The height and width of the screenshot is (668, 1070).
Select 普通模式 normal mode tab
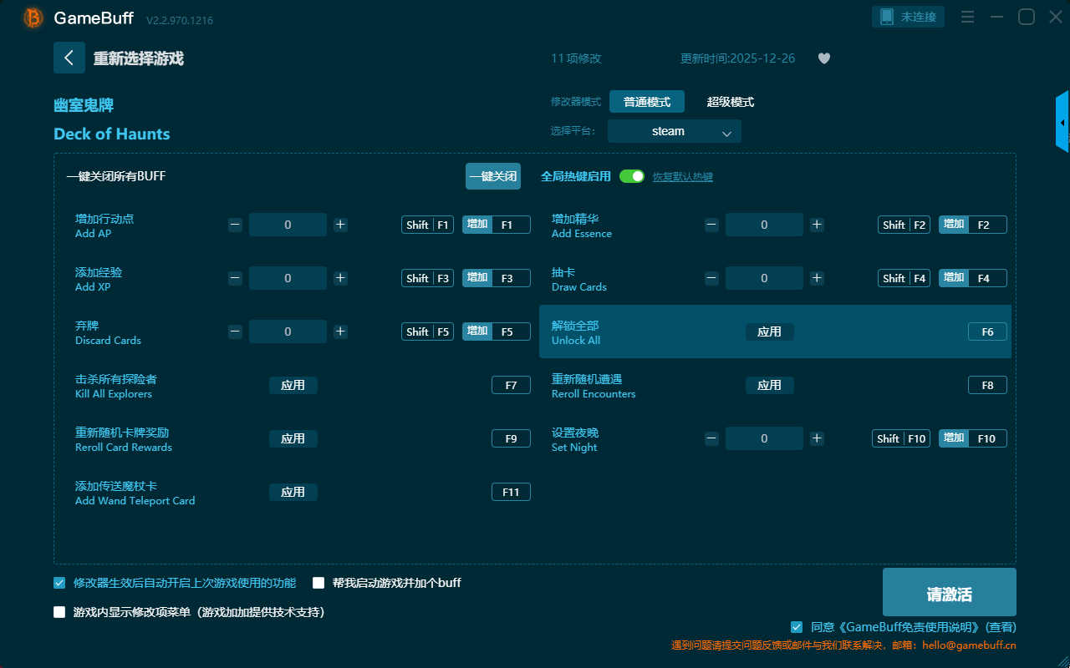646,102
